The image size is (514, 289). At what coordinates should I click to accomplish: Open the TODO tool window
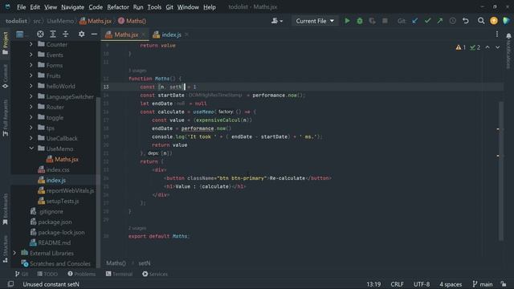coord(47,274)
